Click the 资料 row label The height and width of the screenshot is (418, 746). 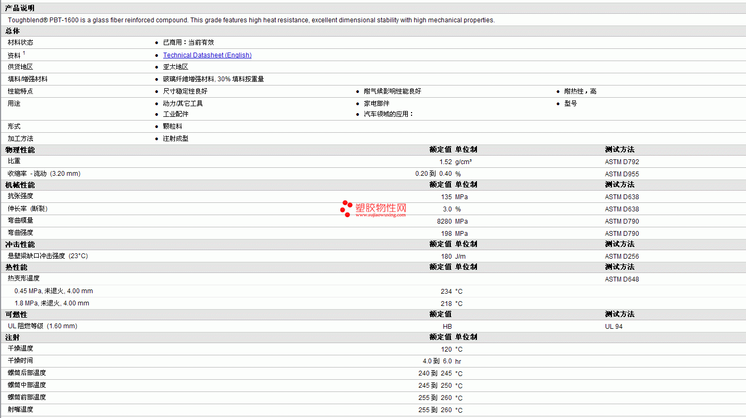[14, 55]
